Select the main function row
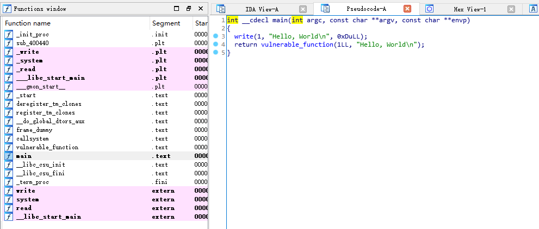The image size is (539, 229). pos(24,156)
